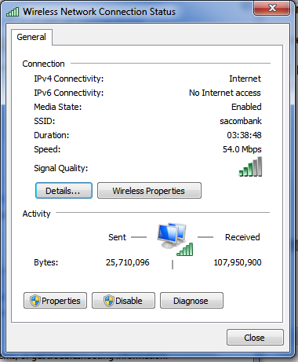Click small green signal bars beside computers icon
This screenshot has width=298, height=362.
pos(185,249)
